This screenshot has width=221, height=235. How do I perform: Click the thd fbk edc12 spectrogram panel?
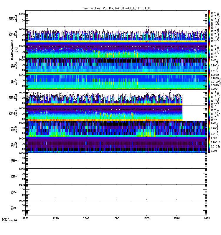tap(116, 129)
